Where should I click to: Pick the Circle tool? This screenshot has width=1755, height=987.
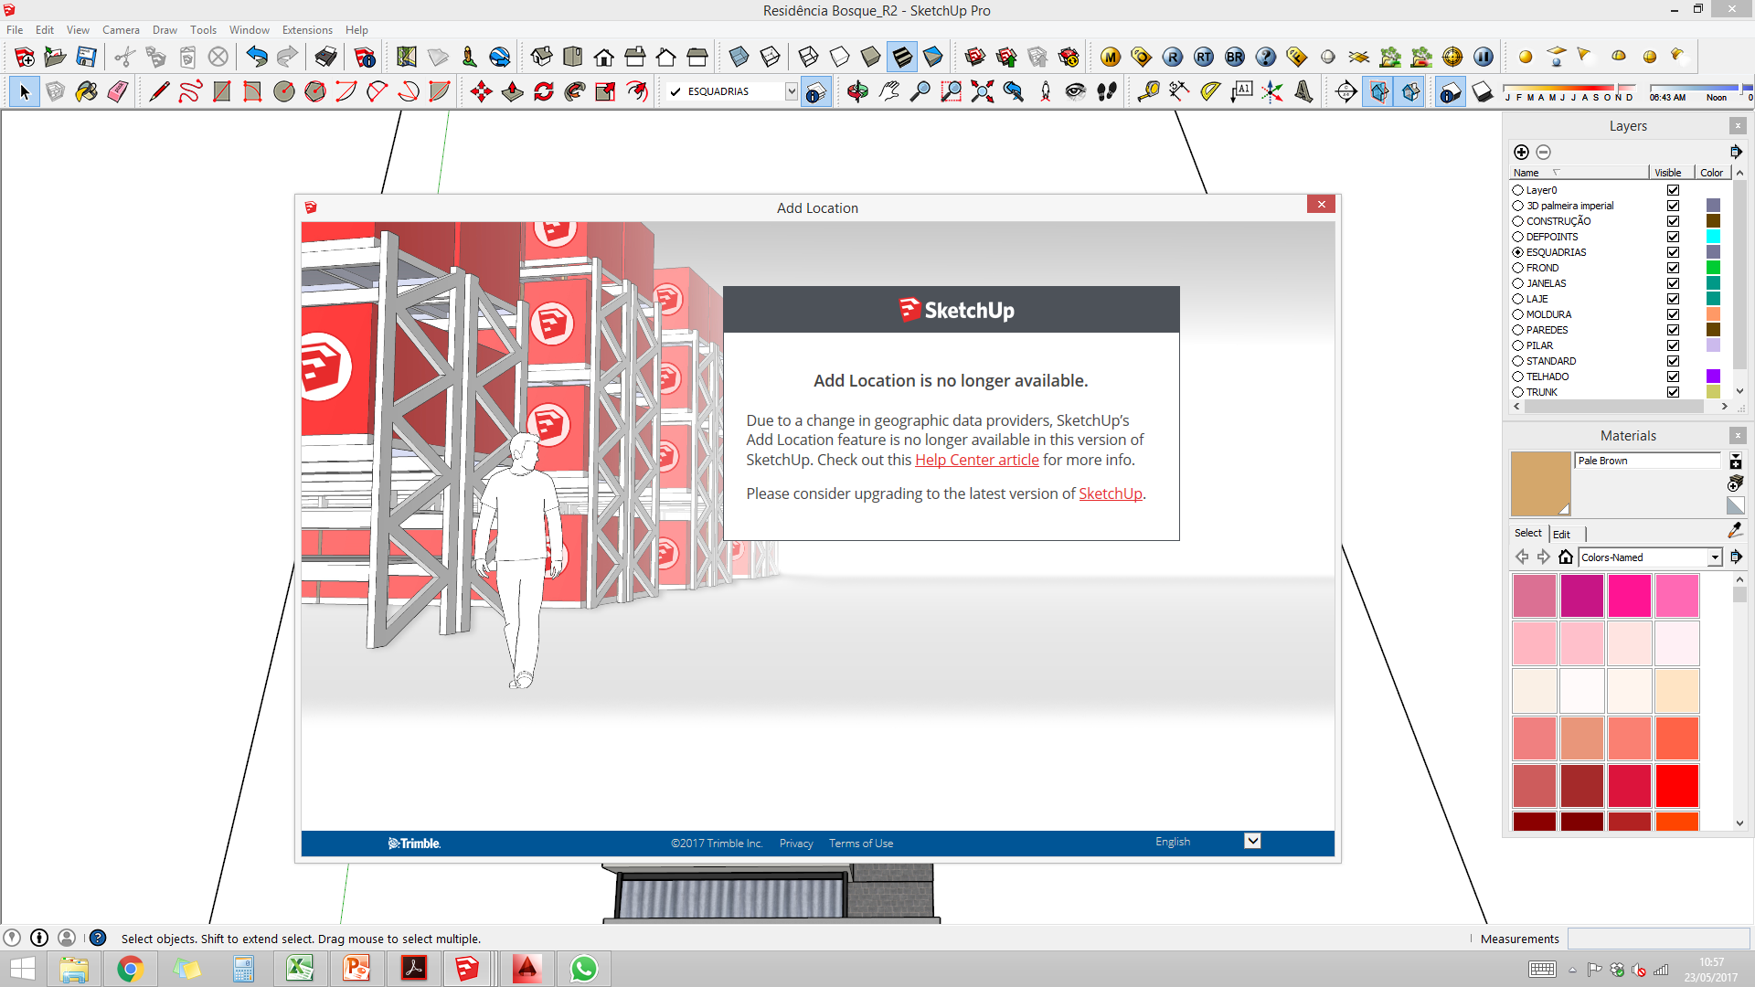pos(283,91)
